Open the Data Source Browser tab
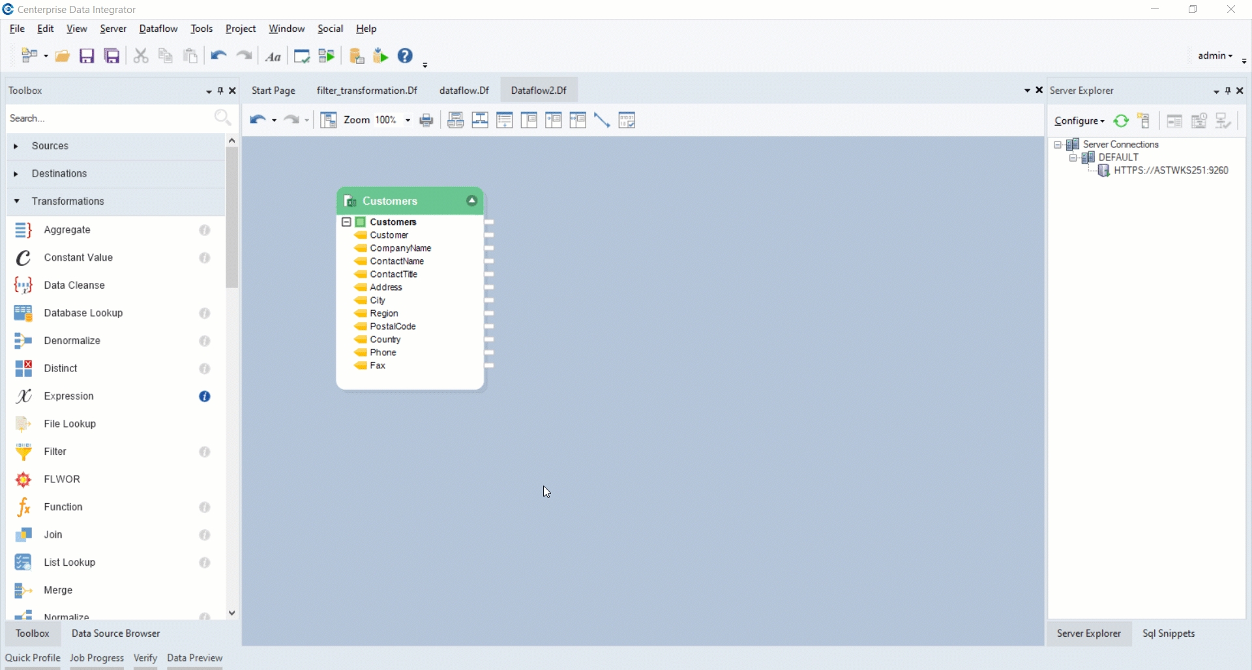 tap(115, 634)
